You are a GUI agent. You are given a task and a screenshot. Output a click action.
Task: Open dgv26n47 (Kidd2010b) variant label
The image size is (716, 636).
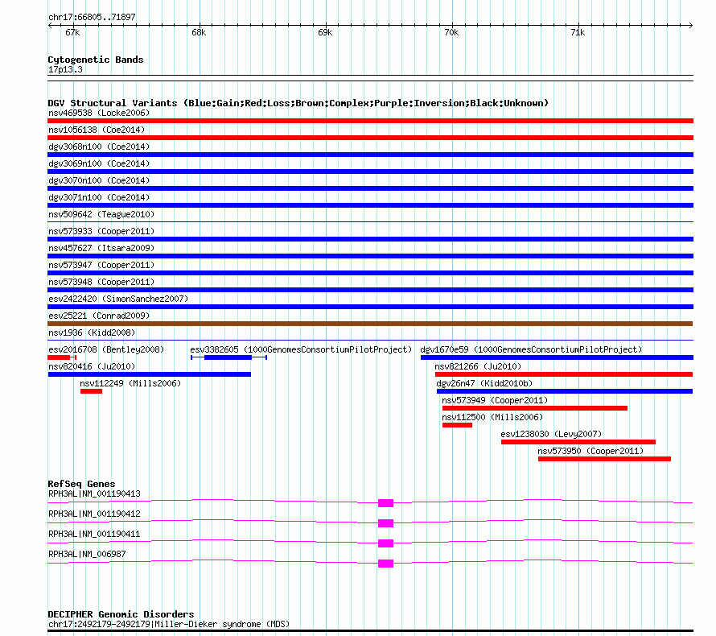484,383
